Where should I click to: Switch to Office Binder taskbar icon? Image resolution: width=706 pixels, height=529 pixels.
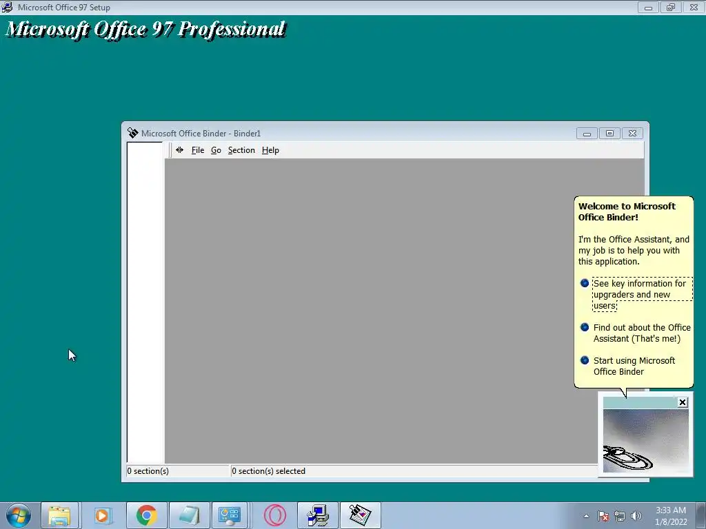click(x=360, y=515)
